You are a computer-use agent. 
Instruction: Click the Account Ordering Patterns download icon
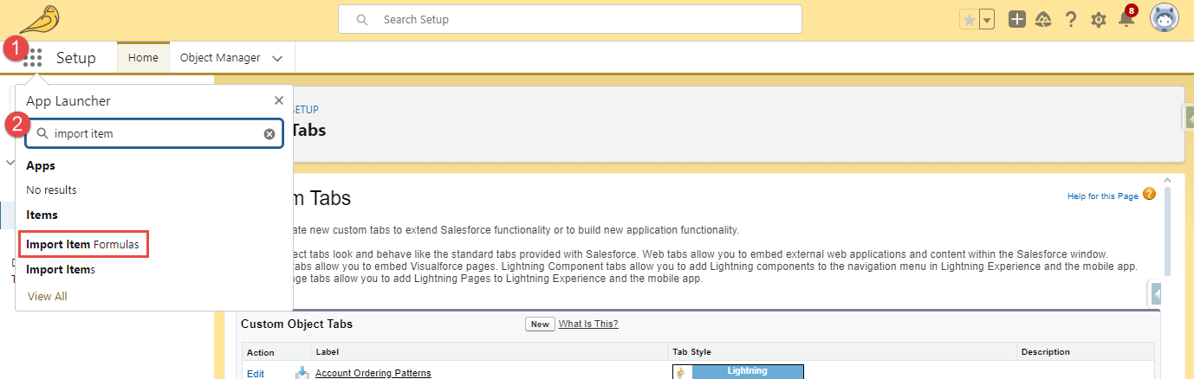coord(302,372)
